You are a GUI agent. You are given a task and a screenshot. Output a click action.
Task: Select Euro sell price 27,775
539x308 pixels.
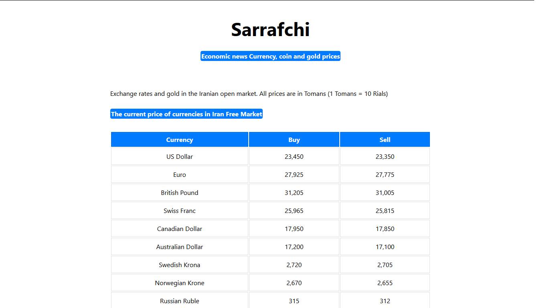(385, 174)
